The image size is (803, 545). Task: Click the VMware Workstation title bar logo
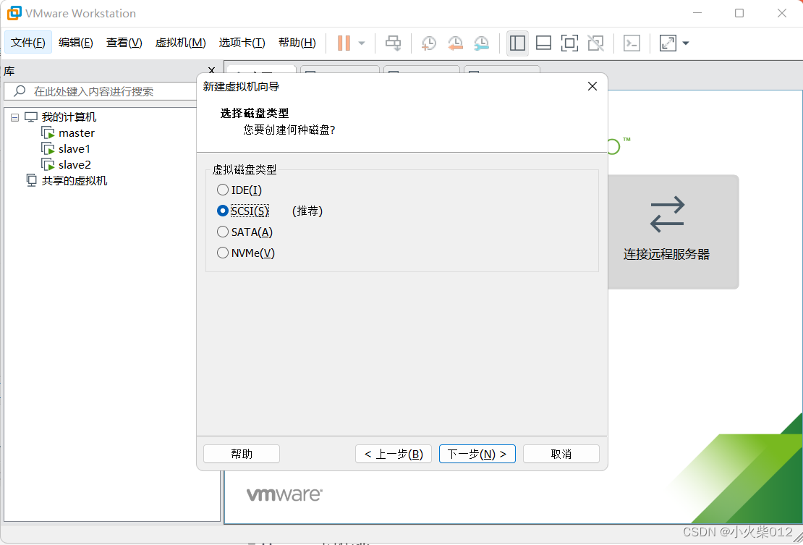tap(14, 13)
